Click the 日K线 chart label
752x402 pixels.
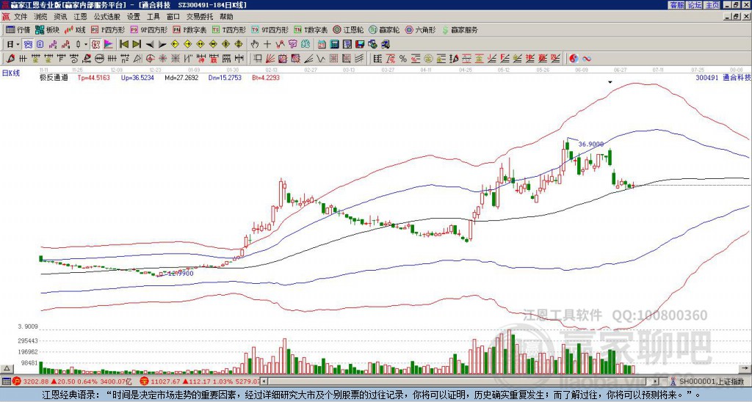pos(10,73)
